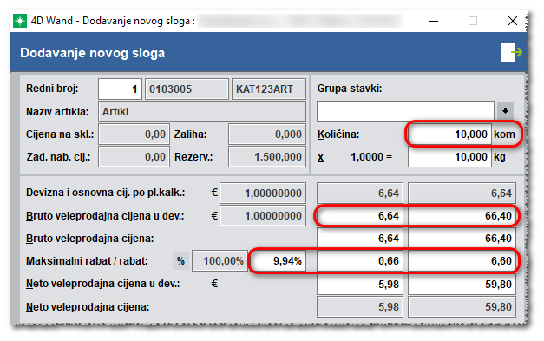Screen dimensions: 544x341
Task: Click the Zad. nab. cij. field
Action: (134, 157)
